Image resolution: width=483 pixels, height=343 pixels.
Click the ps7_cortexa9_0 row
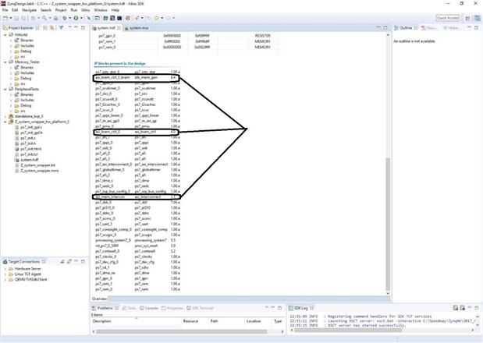(137, 251)
